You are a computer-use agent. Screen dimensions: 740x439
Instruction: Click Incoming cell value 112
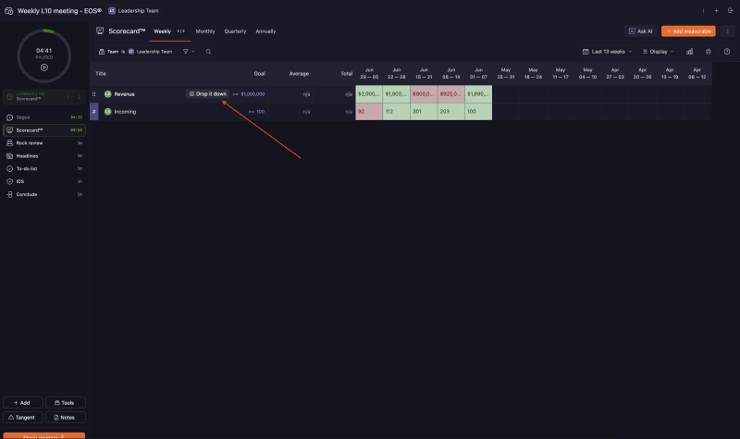[397, 111]
